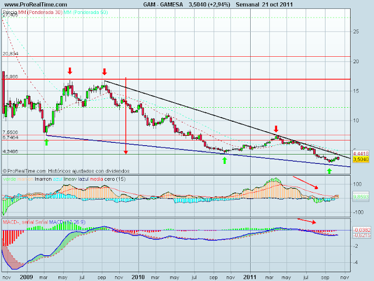Open the www.ProRealTime.com link in header
This screenshot has width=374, height=281.
pyautogui.click(x=36, y=5)
